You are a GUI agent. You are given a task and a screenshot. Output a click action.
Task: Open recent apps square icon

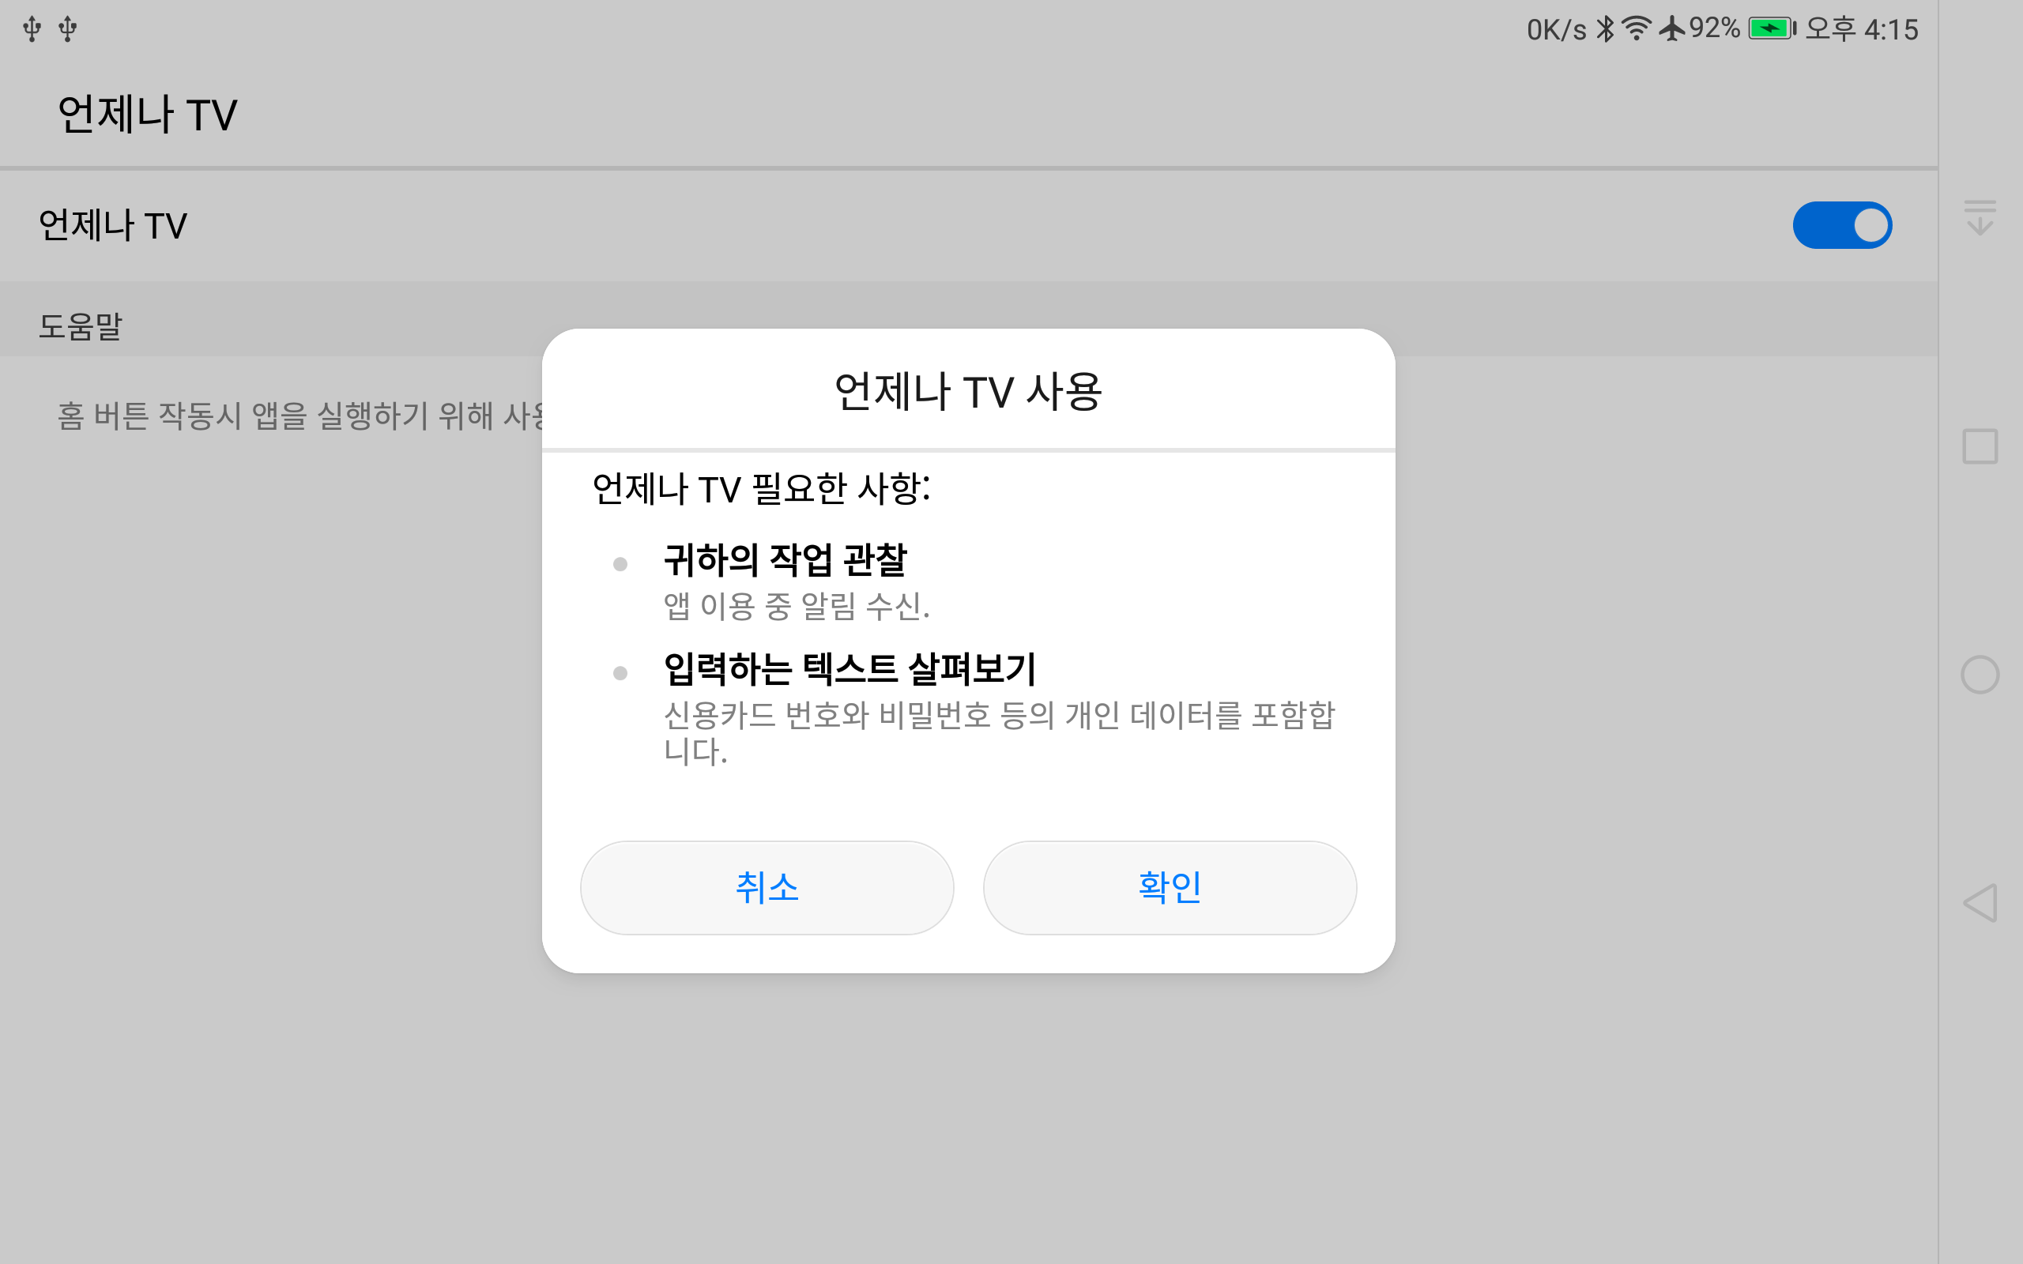click(x=1979, y=446)
